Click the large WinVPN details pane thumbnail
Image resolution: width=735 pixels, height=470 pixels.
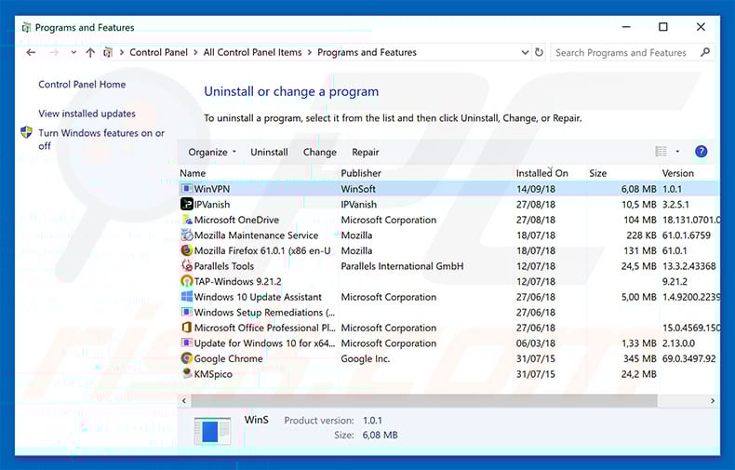(x=212, y=430)
